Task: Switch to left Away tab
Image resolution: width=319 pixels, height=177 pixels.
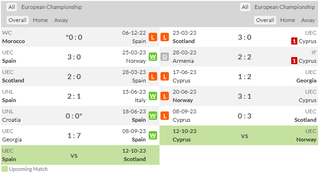Action: 61,20
